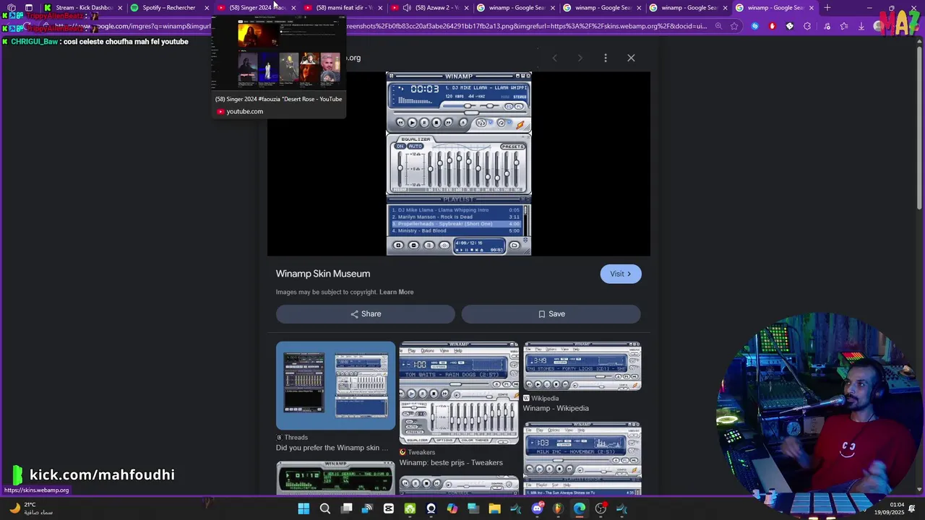The image size is (925, 520).
Task: Open FL Studio from the taskbar
Action: [x=558, y=508]
